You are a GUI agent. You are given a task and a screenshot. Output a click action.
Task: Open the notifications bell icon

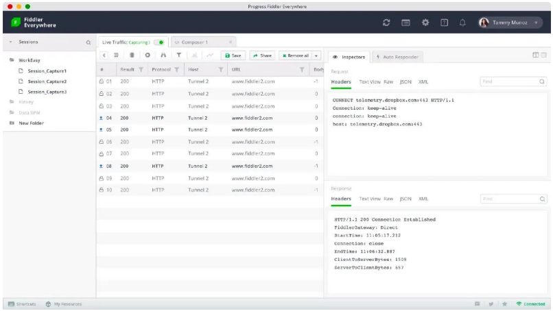pos(462,23)
